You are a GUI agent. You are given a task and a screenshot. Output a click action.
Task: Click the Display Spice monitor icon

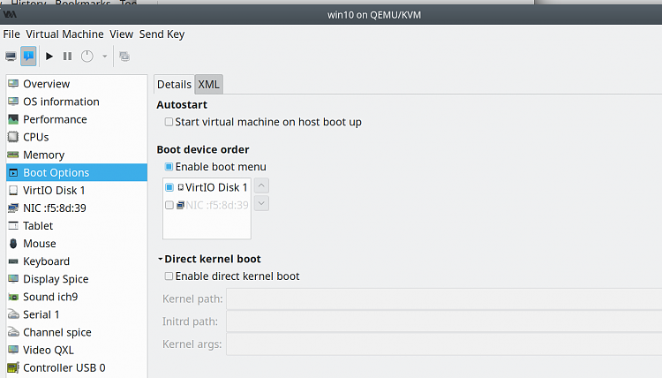tap(13, 279)
